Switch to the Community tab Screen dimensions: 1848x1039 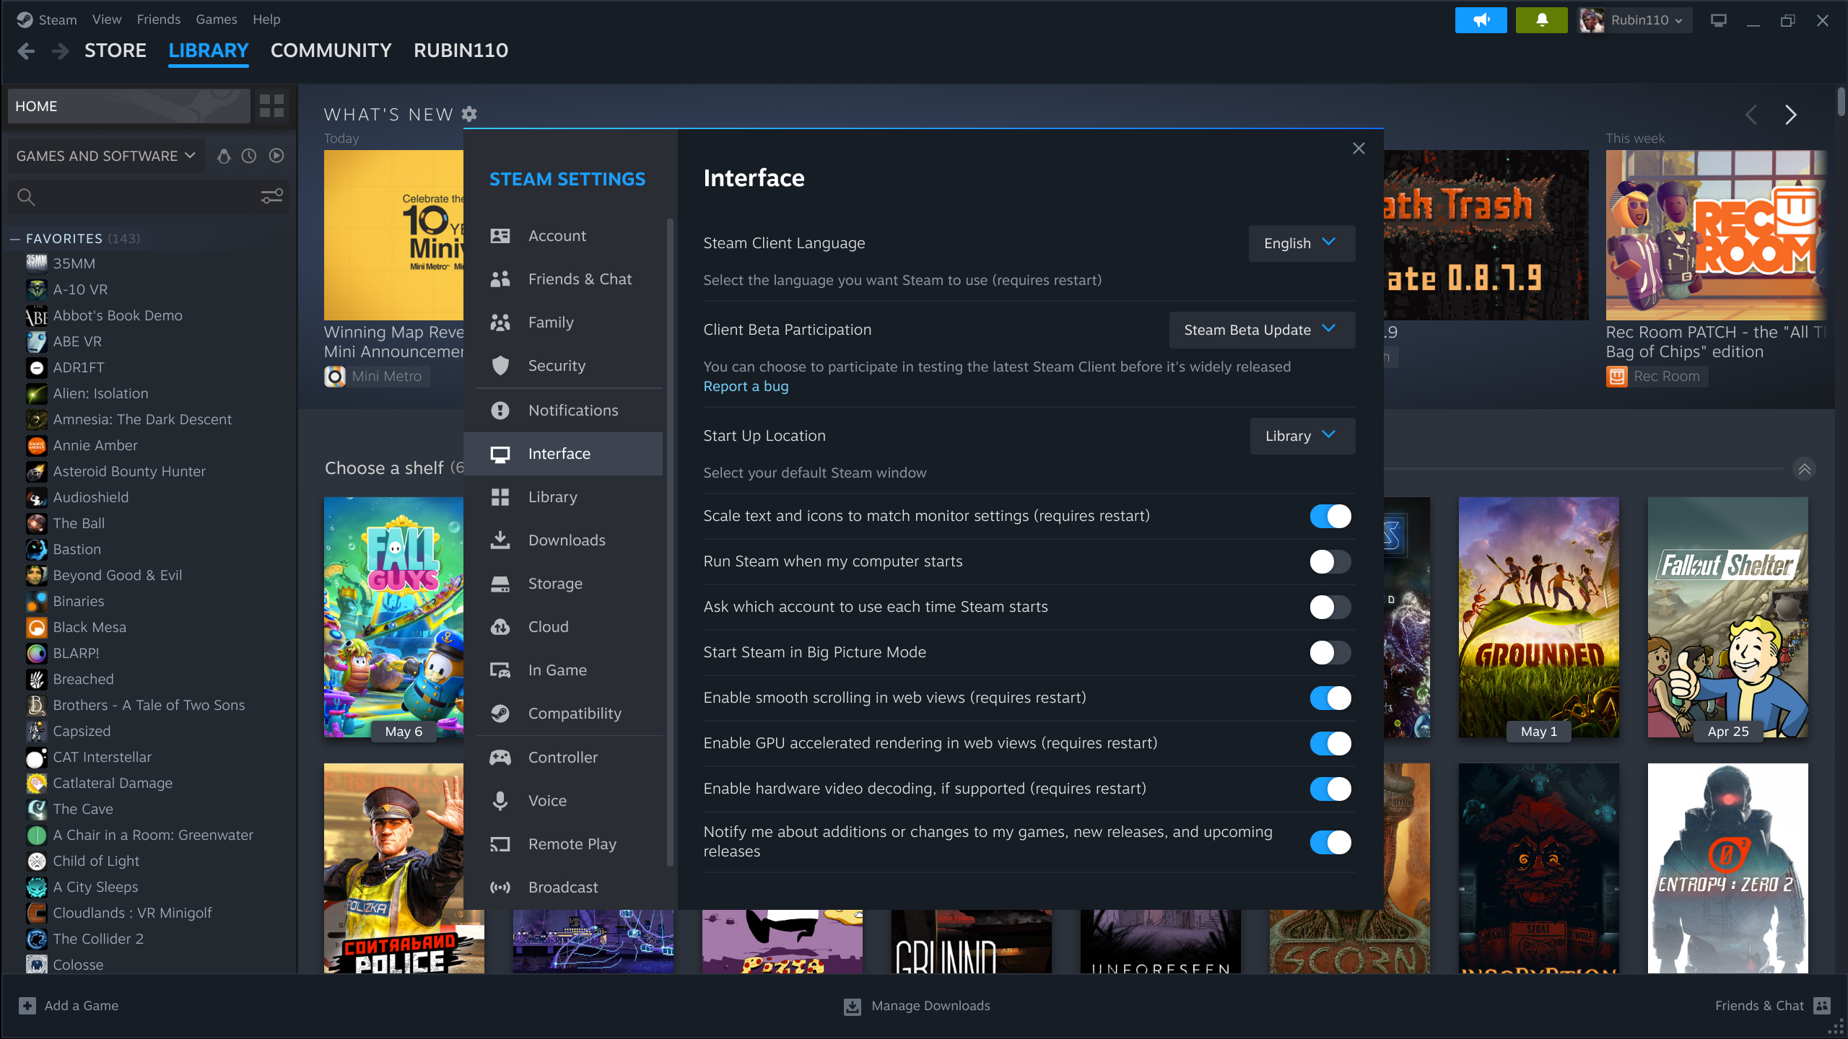(x=331, y=51)
